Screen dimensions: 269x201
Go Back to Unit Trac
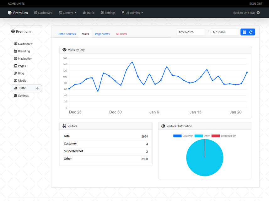click(x=246, y=13)
